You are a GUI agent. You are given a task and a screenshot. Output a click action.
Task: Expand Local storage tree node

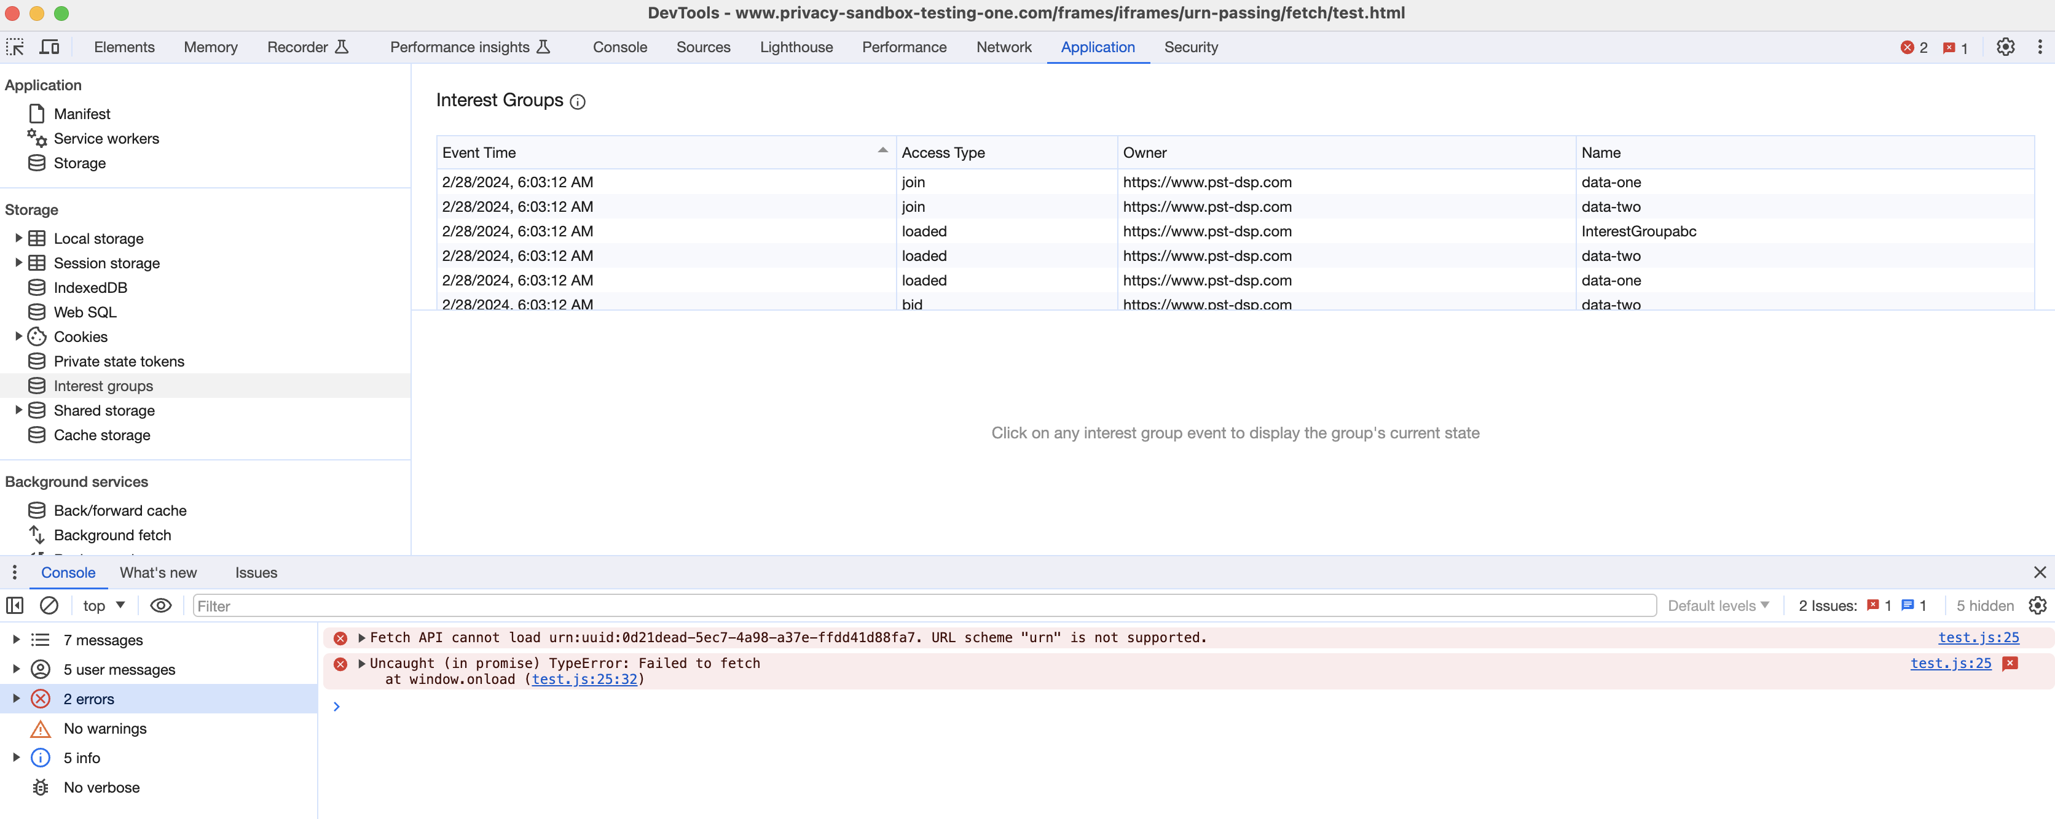click(18, 238)
